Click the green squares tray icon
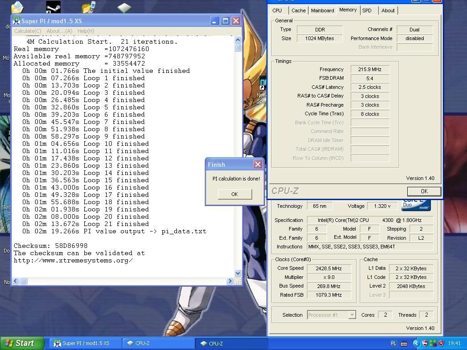 (433, 343)
